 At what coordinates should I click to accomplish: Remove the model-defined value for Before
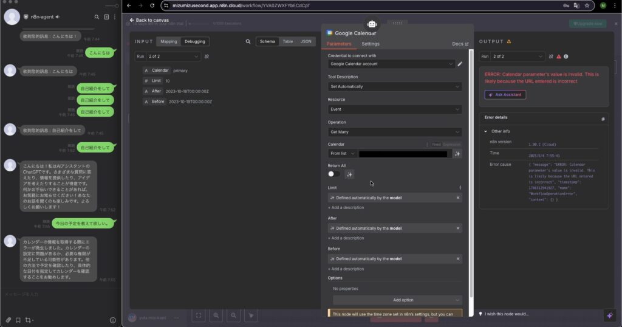click(458, 259)
